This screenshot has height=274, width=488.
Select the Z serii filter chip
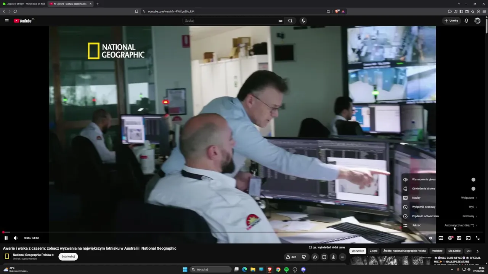374,251
